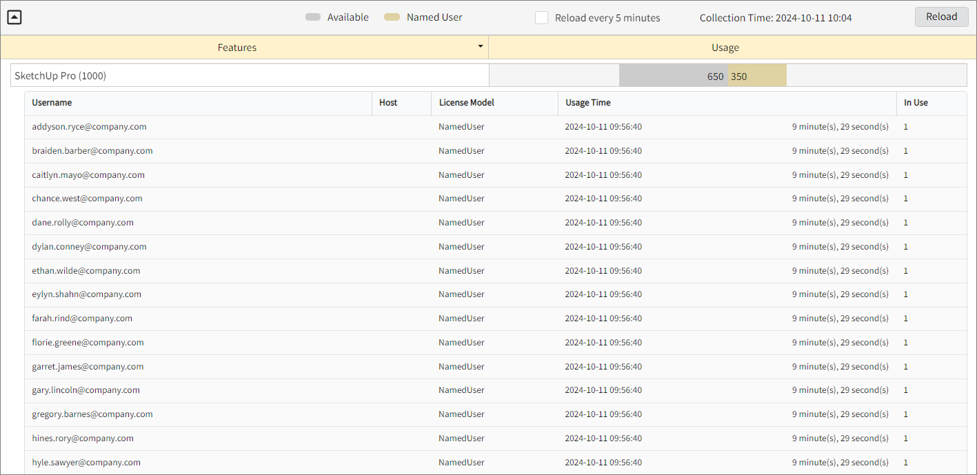Select chance.west@company.com username
The image size is (977, 475).
point(87,199)
